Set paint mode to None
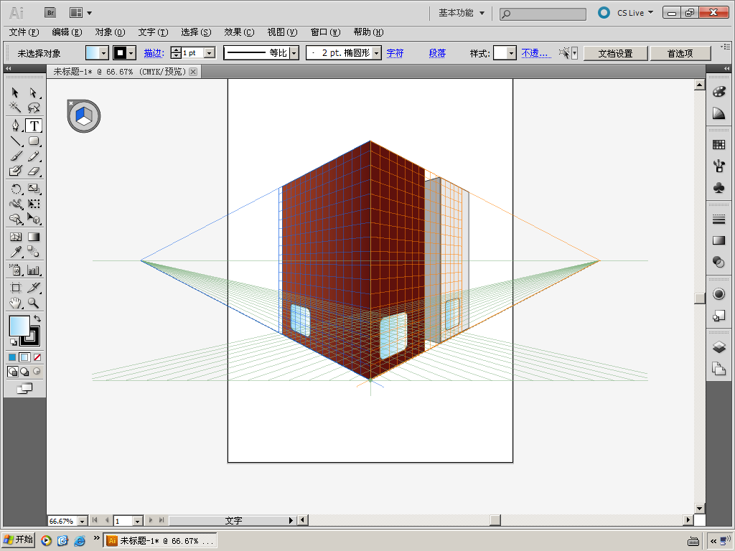This screenshot has width=735, height=551. (37, 357)
